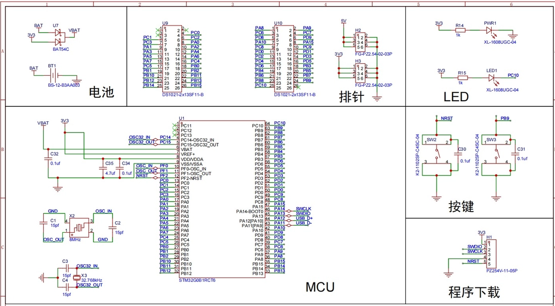Click the 电池 section title
This screenshot has height=306, width=555.
tap(101, 93)
